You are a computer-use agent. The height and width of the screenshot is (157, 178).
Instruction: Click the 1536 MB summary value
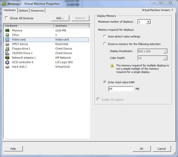[x=61, y=31]
